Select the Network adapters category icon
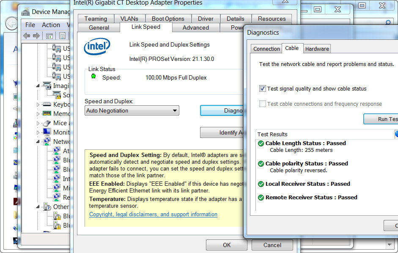This screenshot has height=253, width=398. tap(47, 141)
